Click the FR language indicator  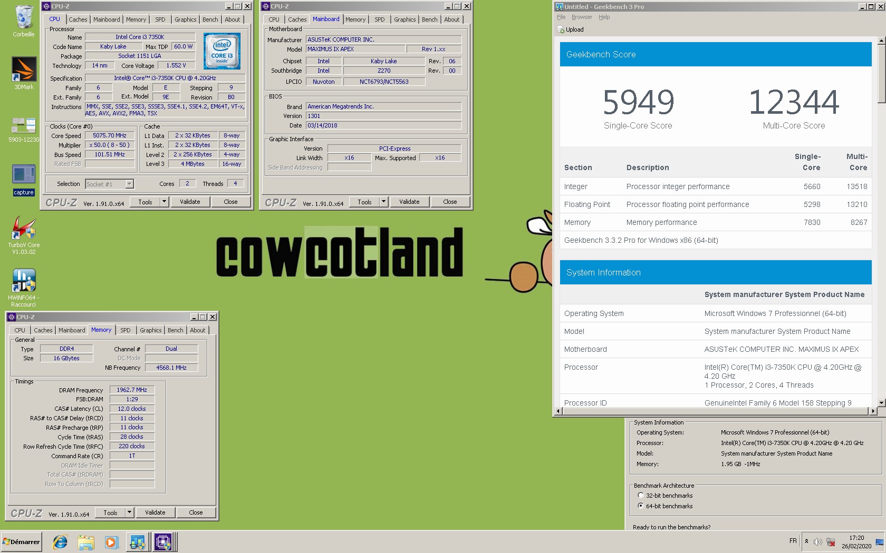793,541
